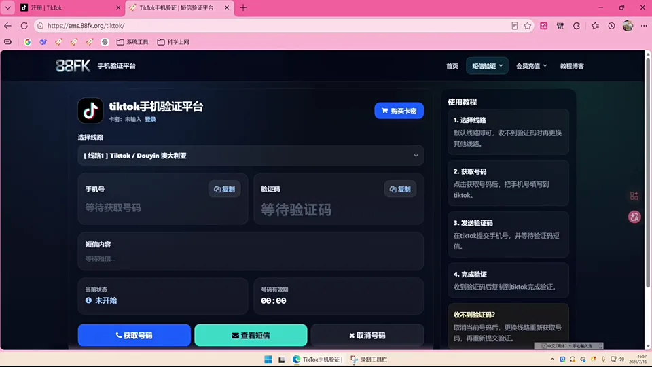
Task: Click the 等待验证码 code placeholder
Action: tap(296, 210)
